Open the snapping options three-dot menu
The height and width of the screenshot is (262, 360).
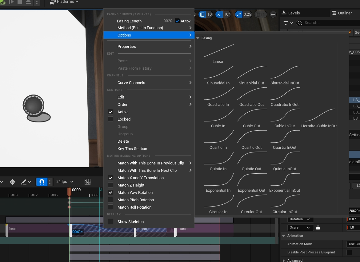[50, 182]
